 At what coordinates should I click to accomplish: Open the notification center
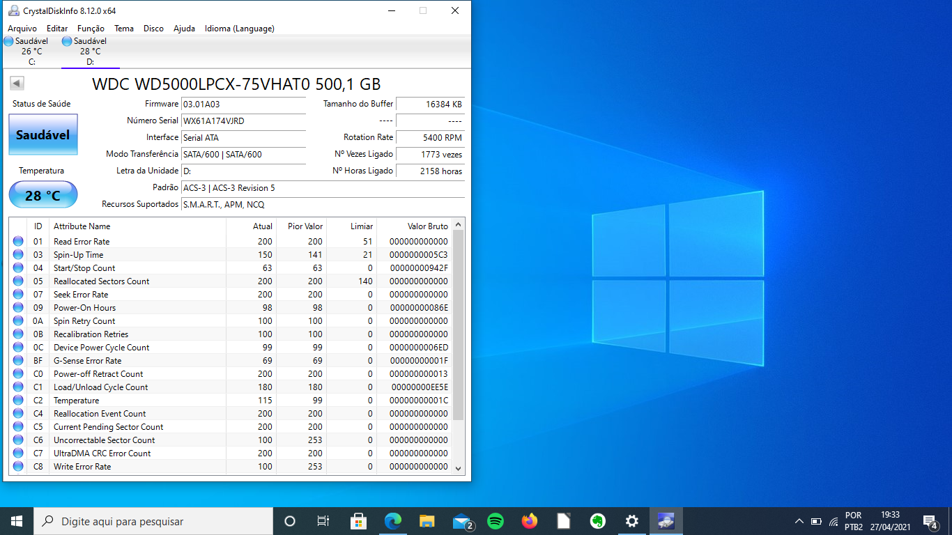(930, 521)
